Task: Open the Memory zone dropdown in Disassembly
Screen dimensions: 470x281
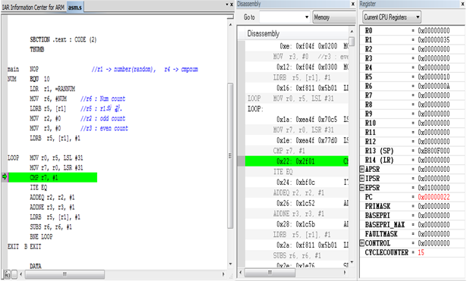Action: click(x=333, y=17)
